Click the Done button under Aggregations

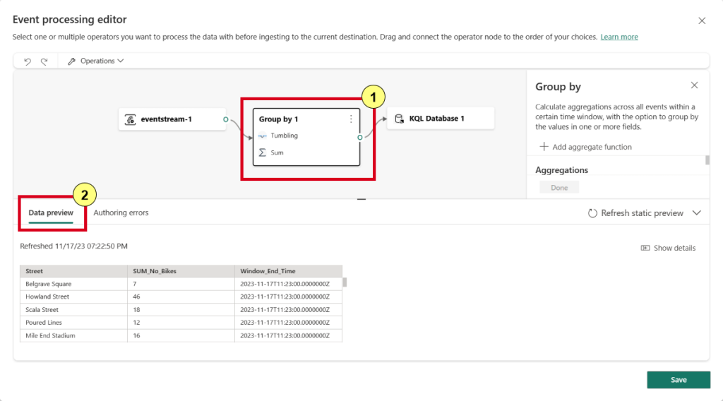(x=559, y=188)
